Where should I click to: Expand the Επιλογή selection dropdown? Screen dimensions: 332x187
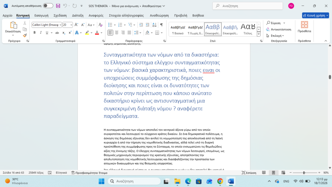coord(275,36)
